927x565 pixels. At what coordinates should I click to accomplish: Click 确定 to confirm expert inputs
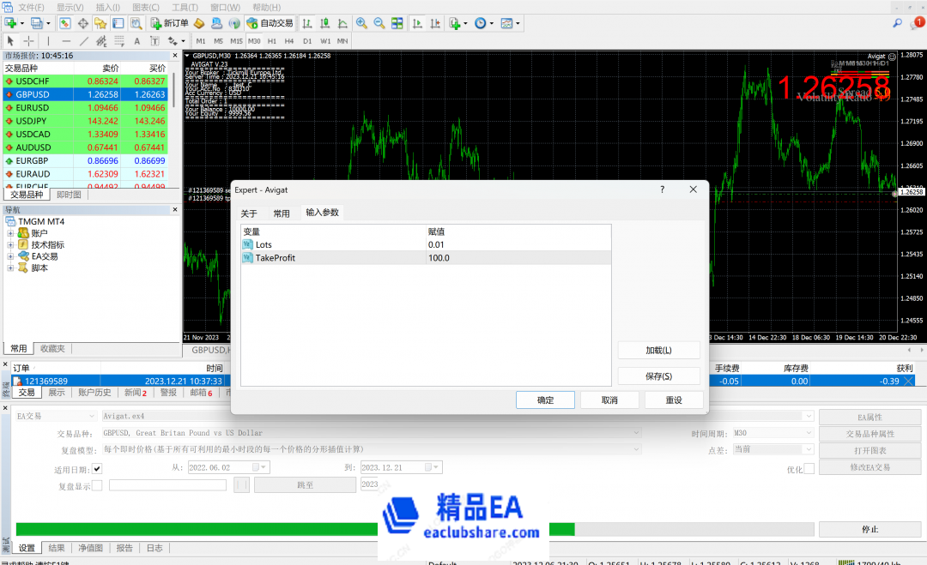click(545, 400)
